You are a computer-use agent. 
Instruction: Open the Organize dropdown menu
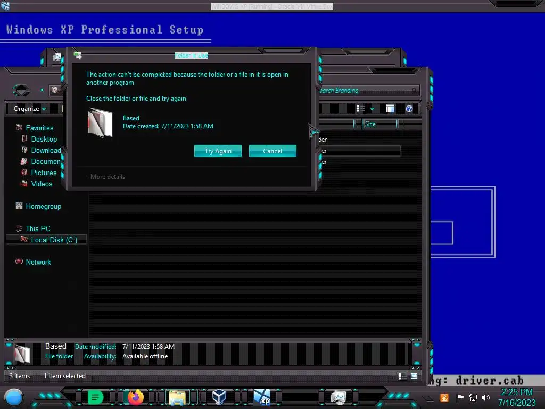(30, 109)
